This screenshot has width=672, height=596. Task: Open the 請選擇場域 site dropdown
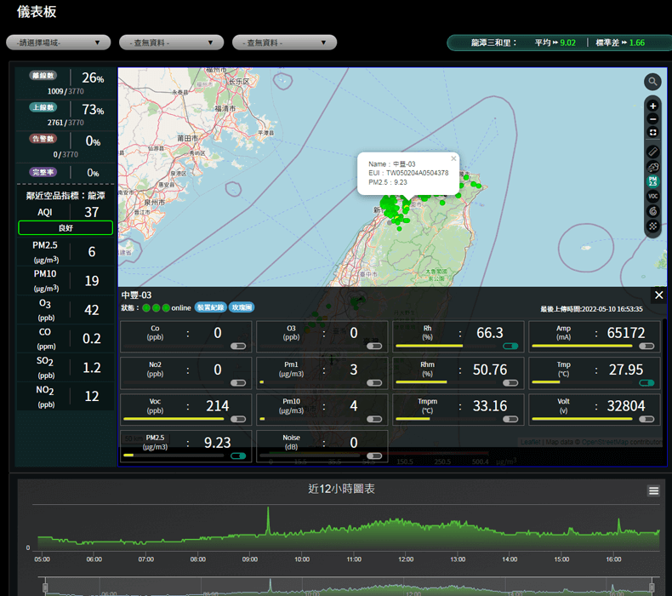coord(59,43)
